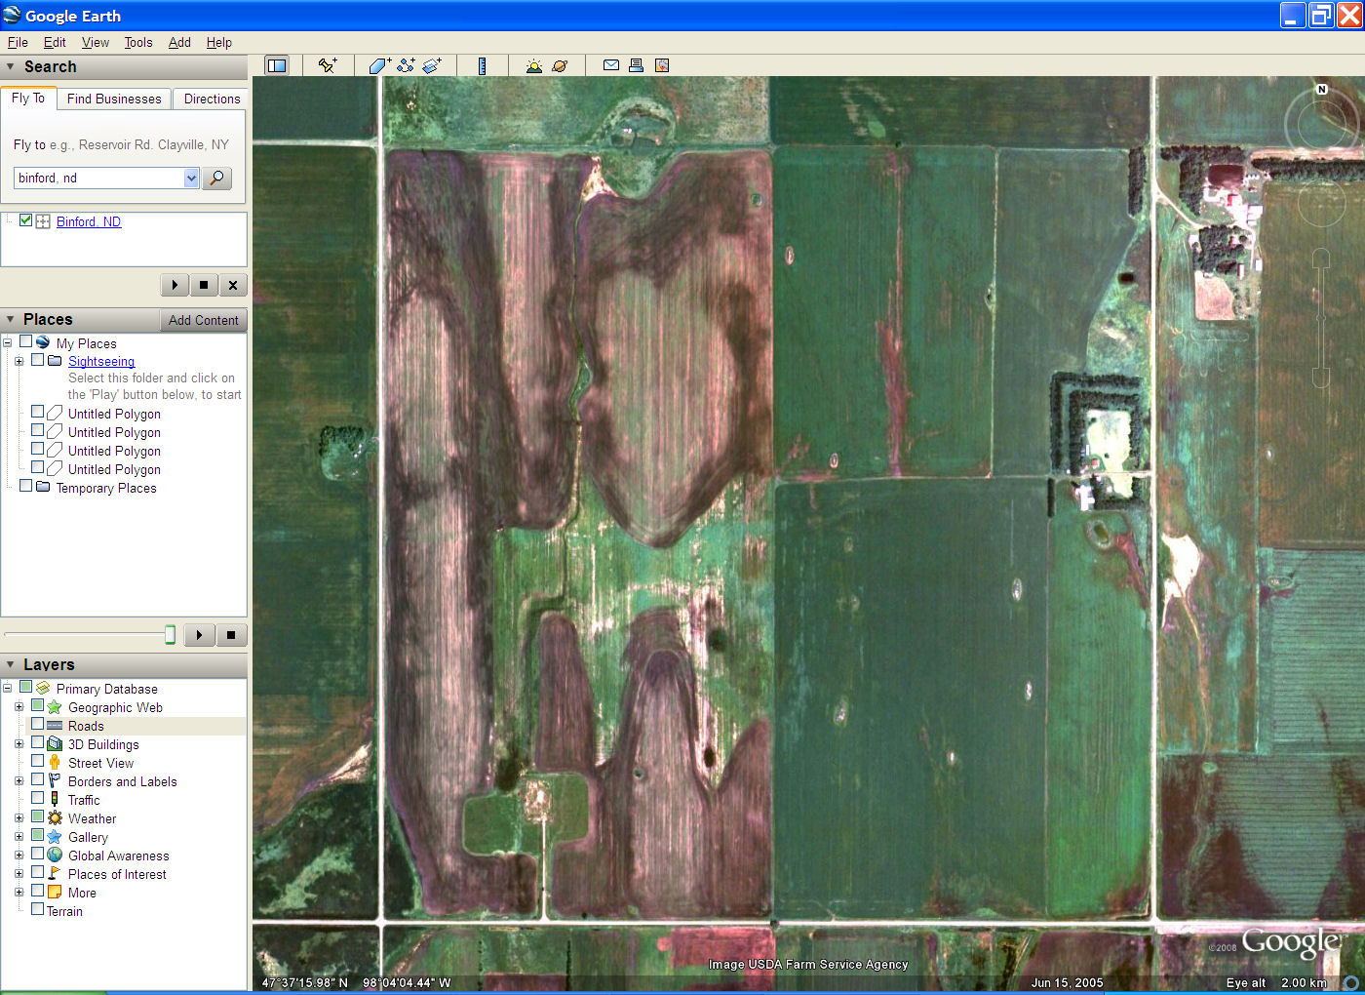The image size is (1365, 995).
Task: Collapse the Search panel
Action: (x=11, y=67)
